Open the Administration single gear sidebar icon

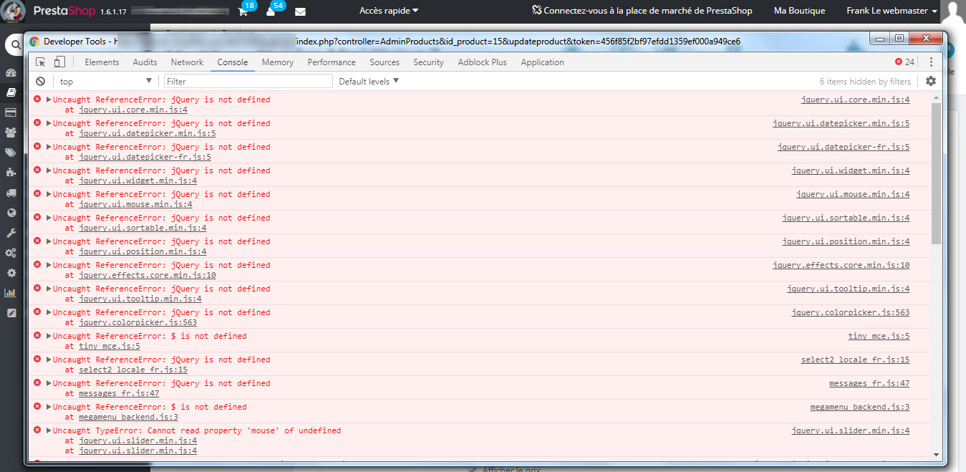pyautogui.click(x=11, y=273)
